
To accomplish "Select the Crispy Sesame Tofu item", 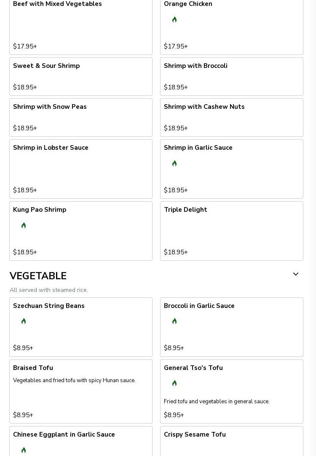I will [x=231, y=441].
